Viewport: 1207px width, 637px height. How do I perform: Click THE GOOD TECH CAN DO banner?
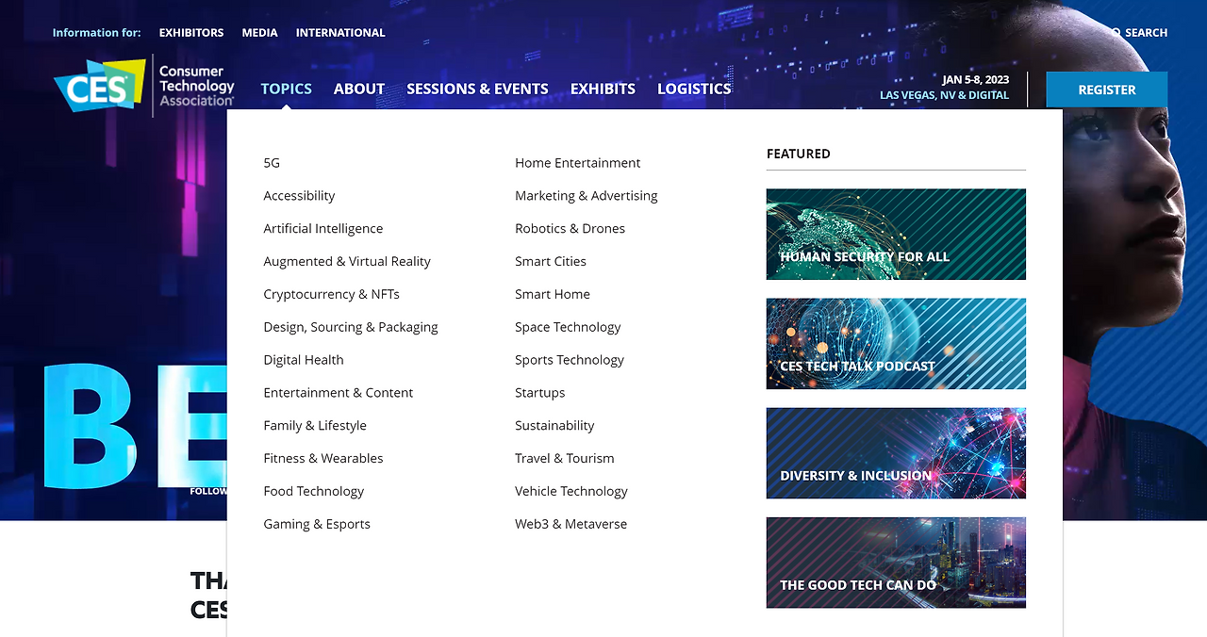896,563
